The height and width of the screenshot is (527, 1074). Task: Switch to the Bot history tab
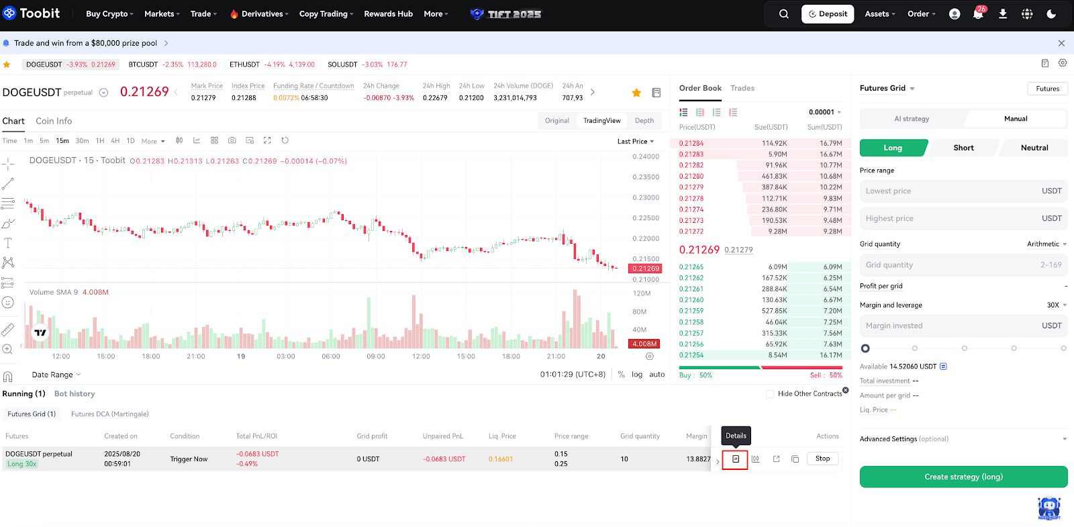(75, 394)
